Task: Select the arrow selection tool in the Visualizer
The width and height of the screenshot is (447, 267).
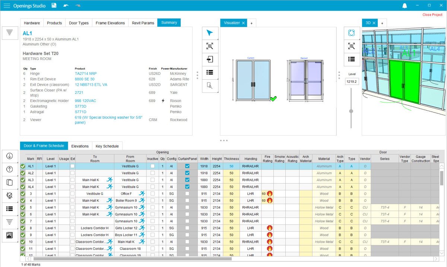Action: click(x=210, y=33)
